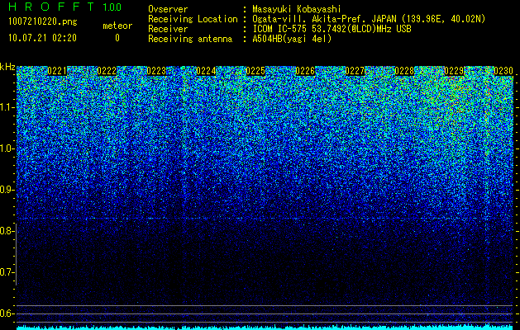Click the Receiving antenna label

(190, 39)
